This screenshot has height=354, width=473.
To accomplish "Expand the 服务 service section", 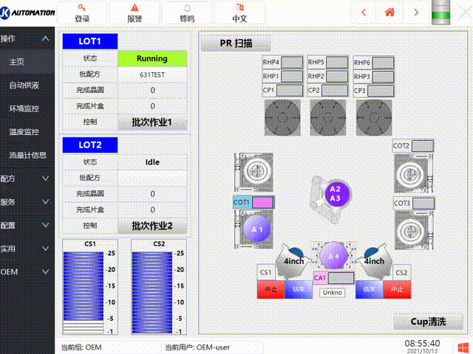I will click(x=45, y=201).
